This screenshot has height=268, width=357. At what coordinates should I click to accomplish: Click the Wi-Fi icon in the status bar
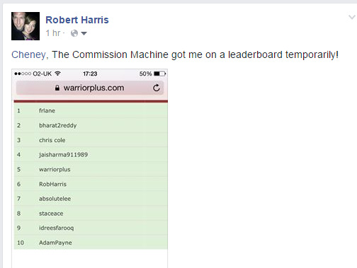click(x=57, y=74)
